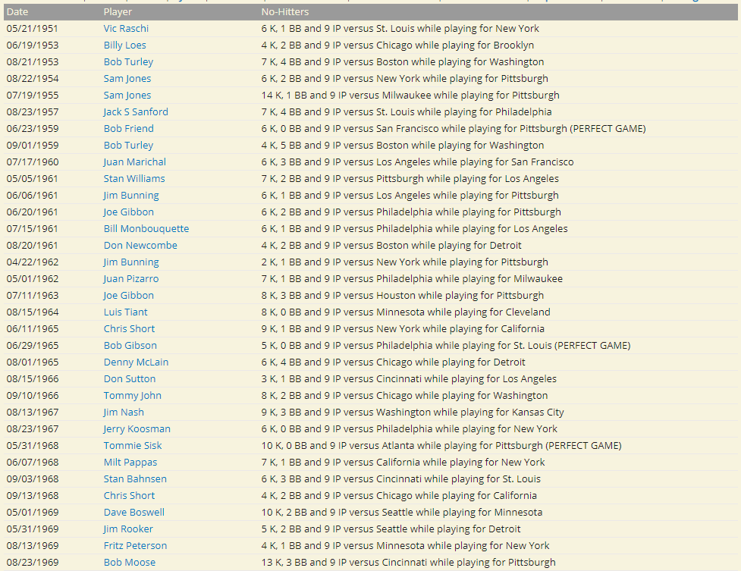The width and height of the screenshot is (741, 571).
Task: Click the Bob Moose player link
Action: point(129,562)
